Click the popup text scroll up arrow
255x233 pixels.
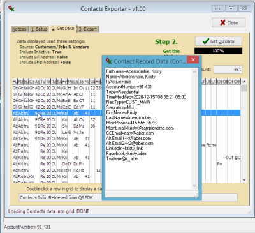[x=194, y=72]
